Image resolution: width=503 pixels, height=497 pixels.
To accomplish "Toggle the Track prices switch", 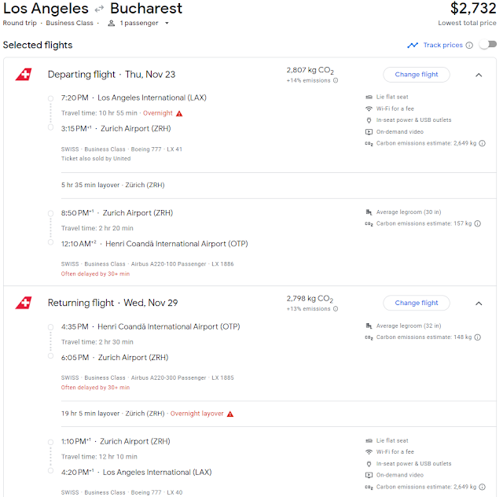I will click(x=487, y=45).
